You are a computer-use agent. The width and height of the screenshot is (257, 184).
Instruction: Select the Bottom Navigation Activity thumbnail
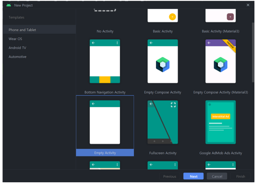tap(105, 61)
